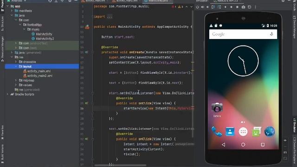Raise emulator volume with volume-up icon
The image size is (297, 167).
(202, 7)
